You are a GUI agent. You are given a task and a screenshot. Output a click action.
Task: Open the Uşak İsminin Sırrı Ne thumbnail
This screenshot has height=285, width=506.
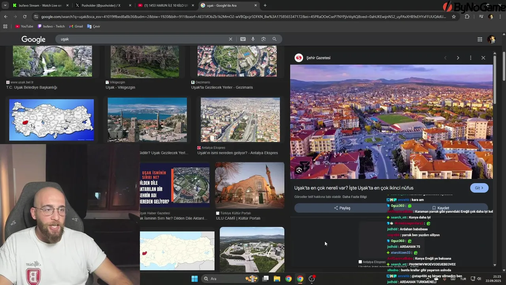[175, 185]
